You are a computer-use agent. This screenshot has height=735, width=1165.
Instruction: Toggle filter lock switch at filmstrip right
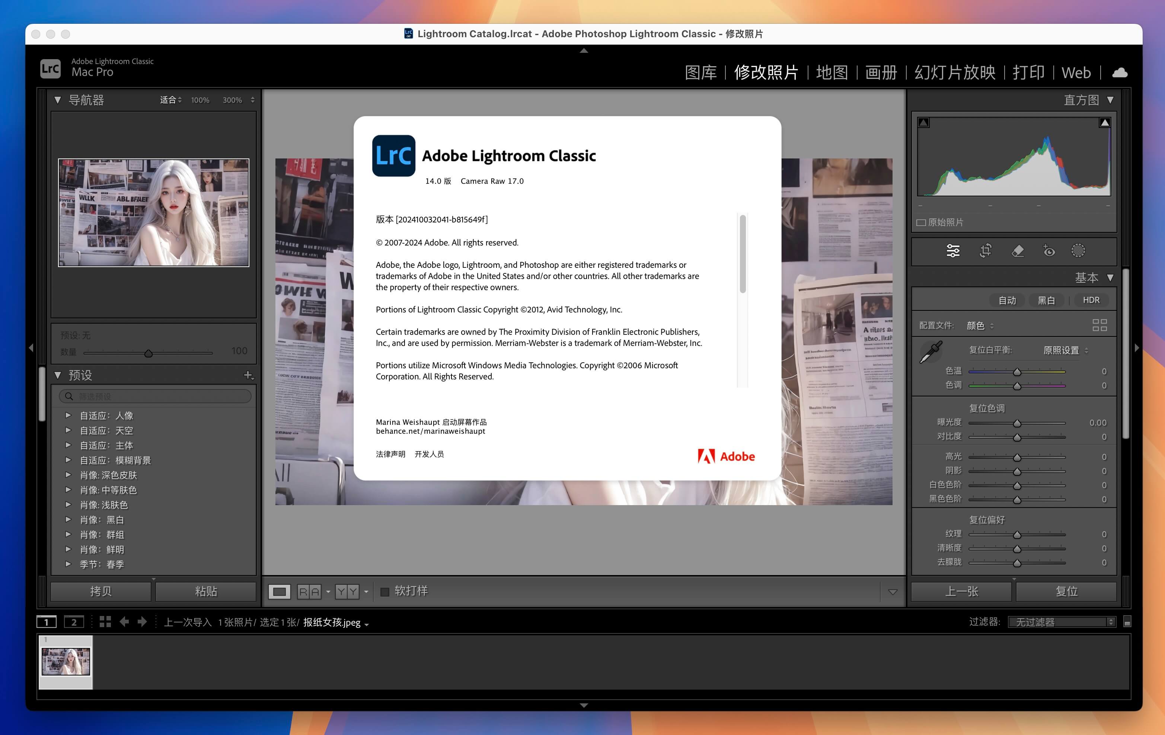1127,622
